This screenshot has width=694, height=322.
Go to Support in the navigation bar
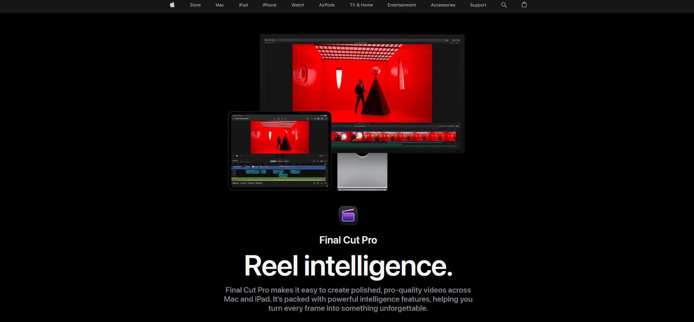478,5
